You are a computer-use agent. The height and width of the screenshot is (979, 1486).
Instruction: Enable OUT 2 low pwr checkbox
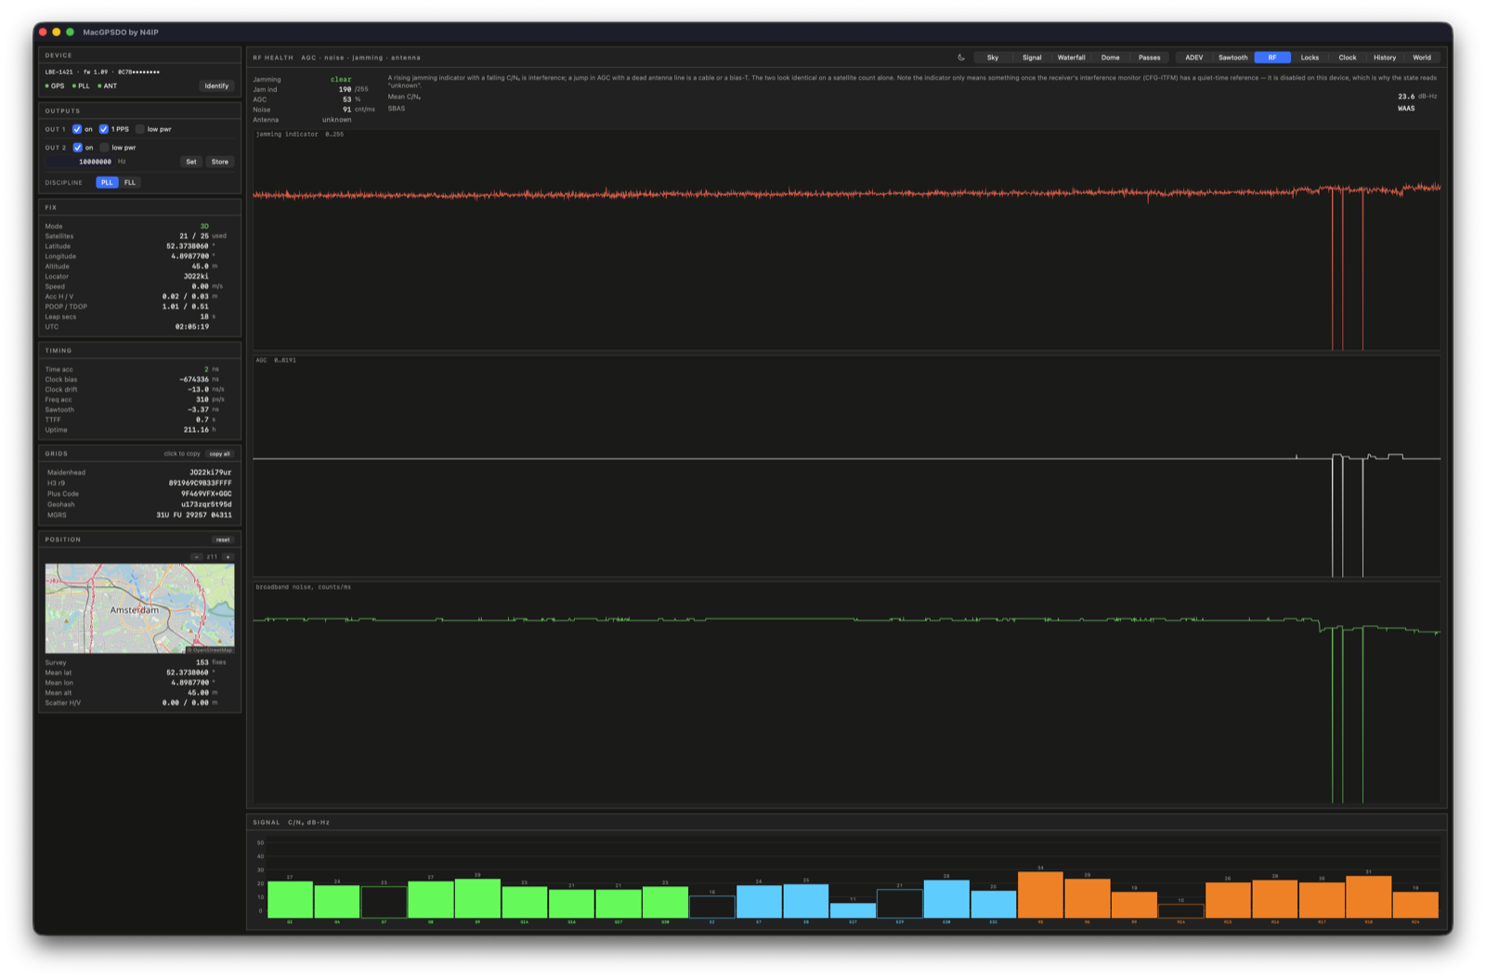pos(105,148)
